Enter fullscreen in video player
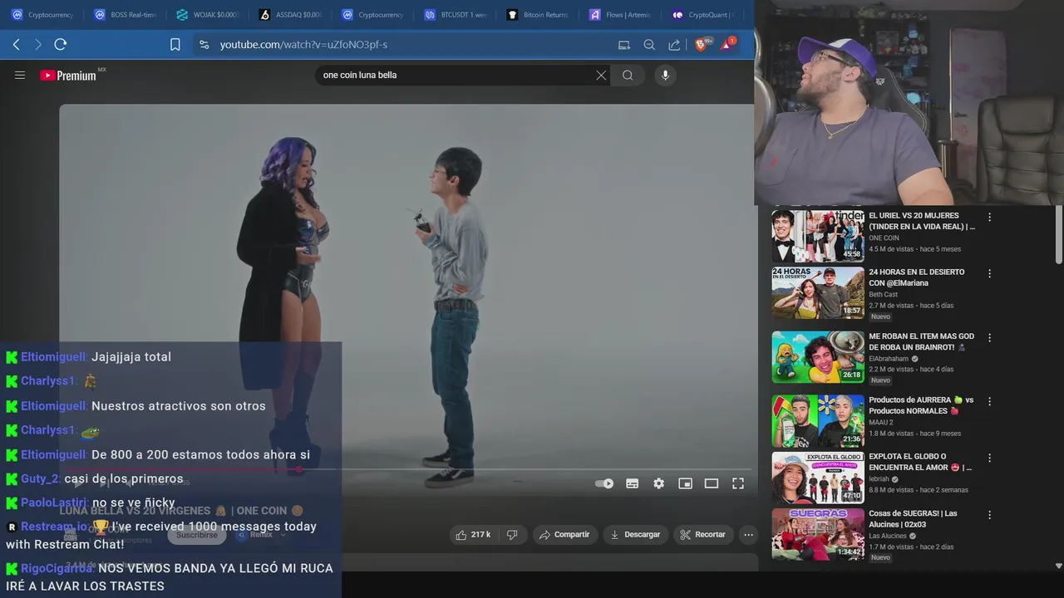 (737, 483)
